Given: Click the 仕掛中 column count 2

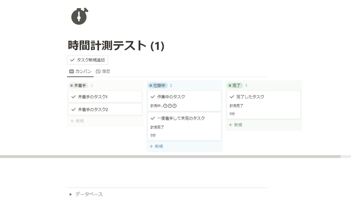Looking at the screenshot, I should coord(171,86).
